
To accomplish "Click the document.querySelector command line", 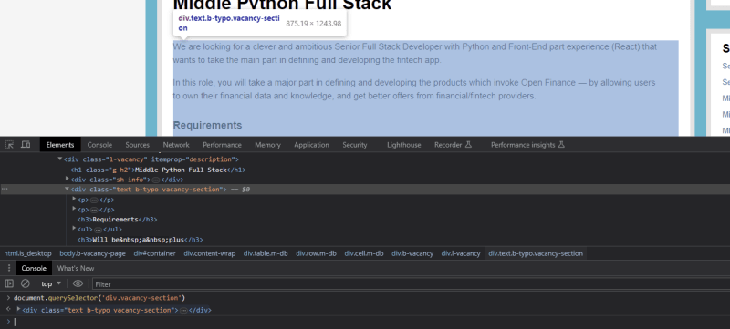I will [99, 298].
